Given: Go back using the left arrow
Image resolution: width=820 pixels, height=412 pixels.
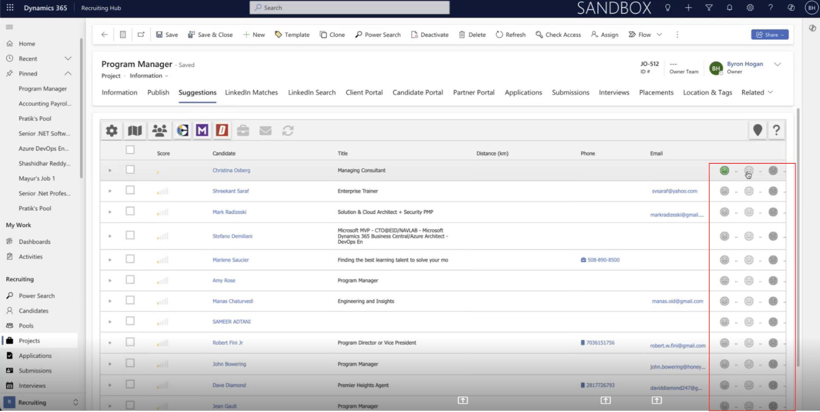Looking at the screenshot, I should [104, 35].
